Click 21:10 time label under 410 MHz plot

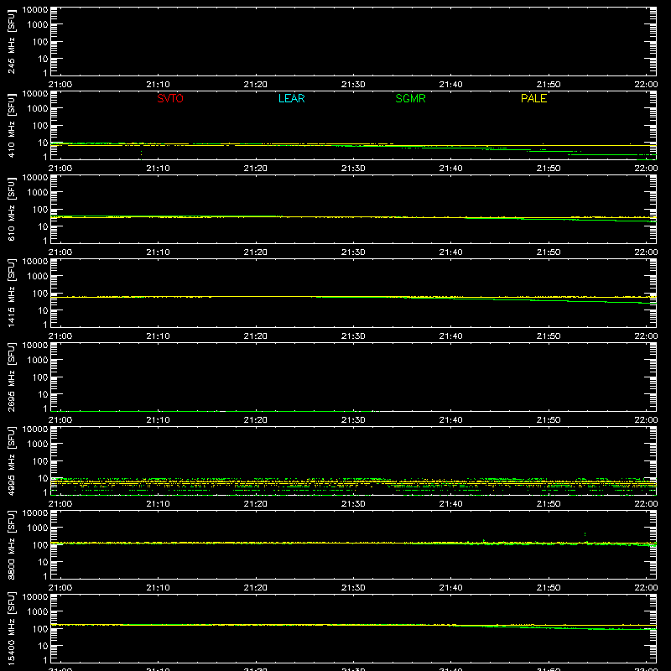[158, 169]
